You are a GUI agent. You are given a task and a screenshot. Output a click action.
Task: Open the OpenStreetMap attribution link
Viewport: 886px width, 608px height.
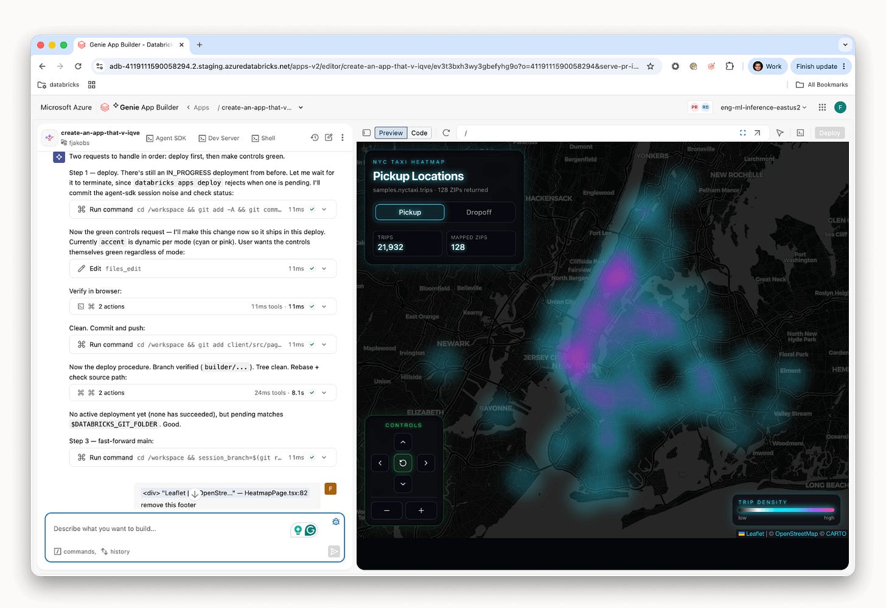point(796,534)
